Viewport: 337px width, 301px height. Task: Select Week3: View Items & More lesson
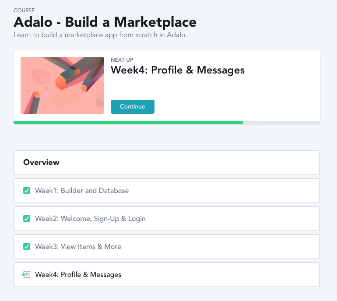tap(78, 247)
